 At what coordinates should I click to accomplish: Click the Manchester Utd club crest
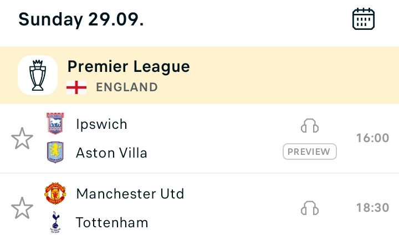(x=55, y=193)
